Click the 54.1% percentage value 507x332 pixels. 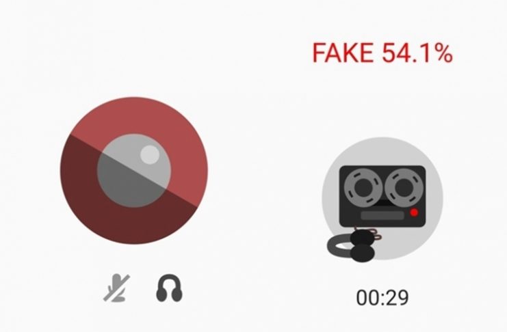[x=417, y=53]
